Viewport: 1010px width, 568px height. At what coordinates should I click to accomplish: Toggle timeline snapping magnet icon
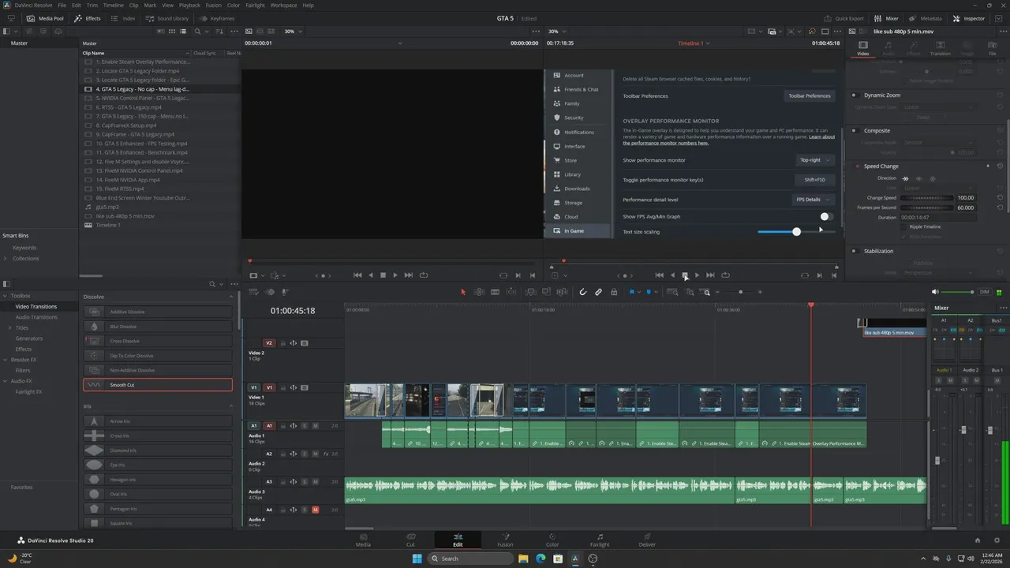click(x=583, y=292)
